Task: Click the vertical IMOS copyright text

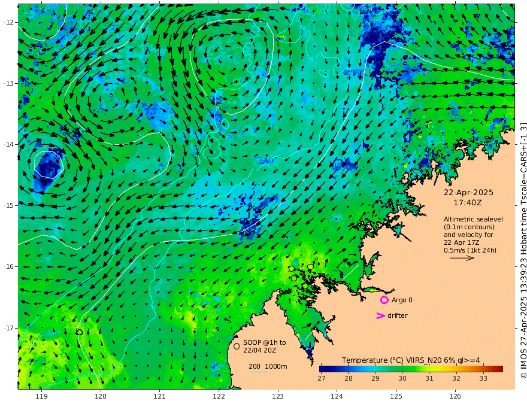Action: click(523, 251)
